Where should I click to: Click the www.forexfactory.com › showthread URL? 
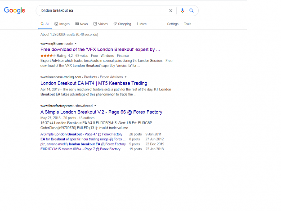coord(67,106)
